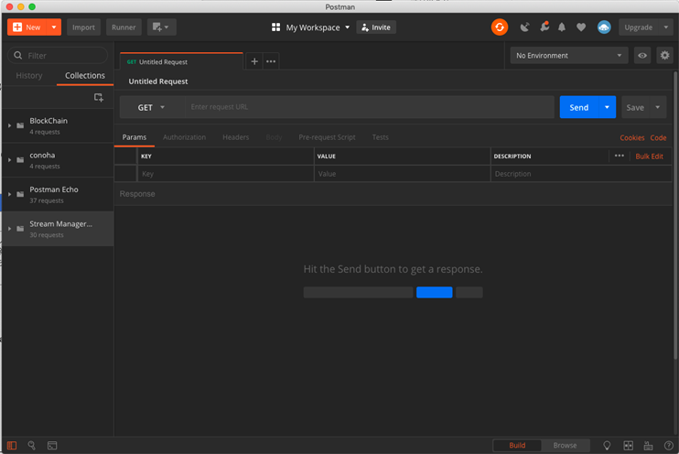
Task: Switch to Build mode toggle
Action: coord(517,446)
